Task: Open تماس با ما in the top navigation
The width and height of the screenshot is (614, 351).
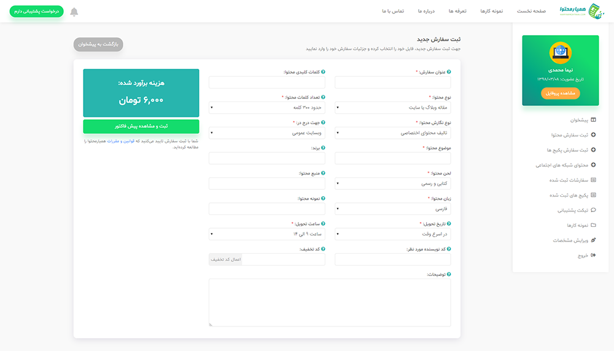Action: tap(393, 11)
